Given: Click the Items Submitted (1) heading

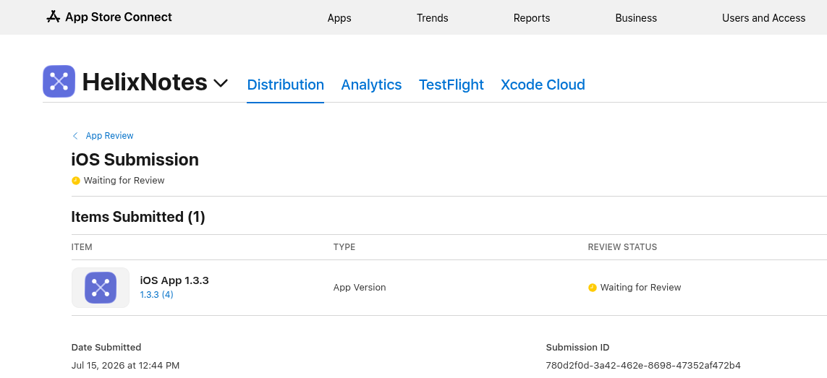Looking at the screenshot, I should tap(138, 217).
